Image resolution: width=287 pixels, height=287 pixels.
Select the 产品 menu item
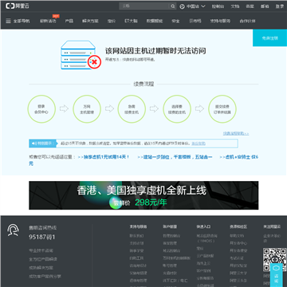coord(69,21)
